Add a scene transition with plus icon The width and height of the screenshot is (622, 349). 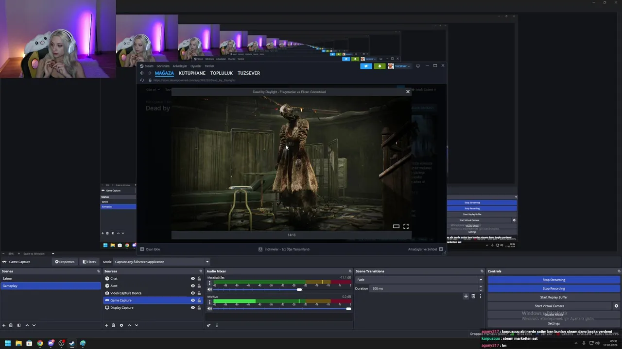click(466, 296)
